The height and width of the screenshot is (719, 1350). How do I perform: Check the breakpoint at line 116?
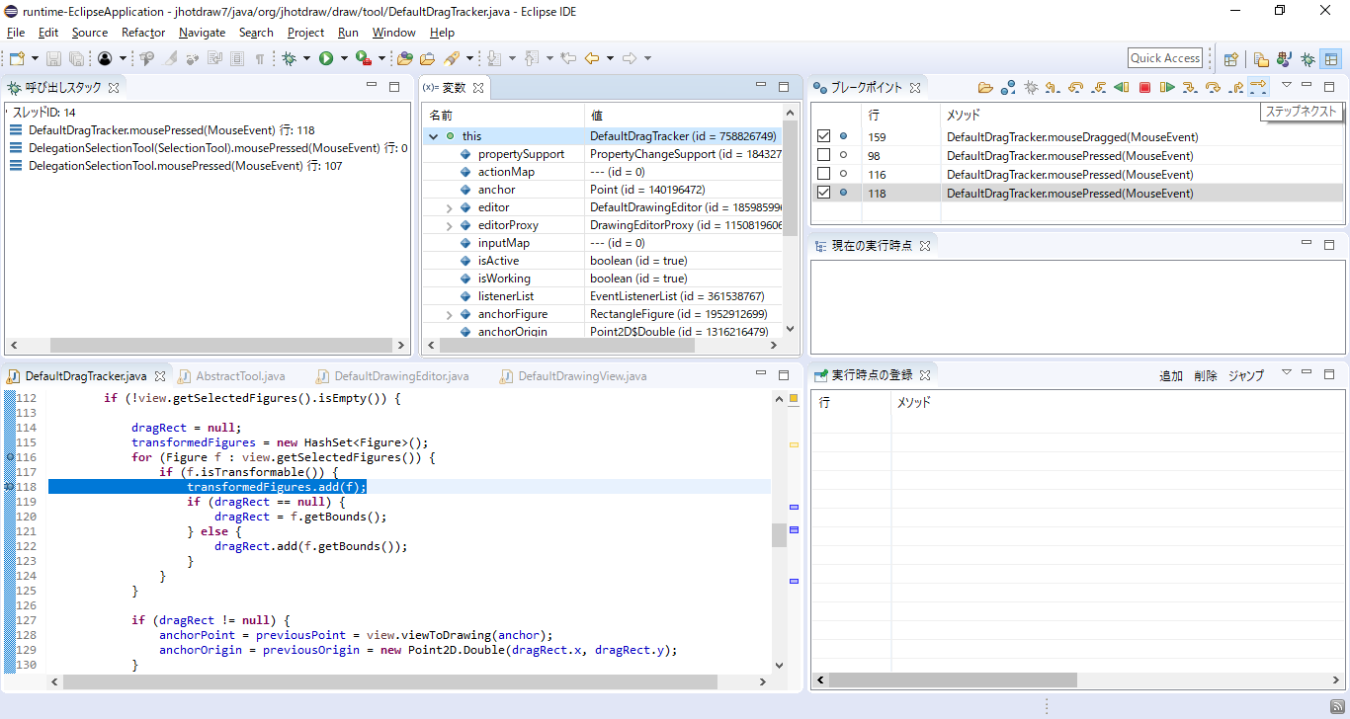[824, 175]
